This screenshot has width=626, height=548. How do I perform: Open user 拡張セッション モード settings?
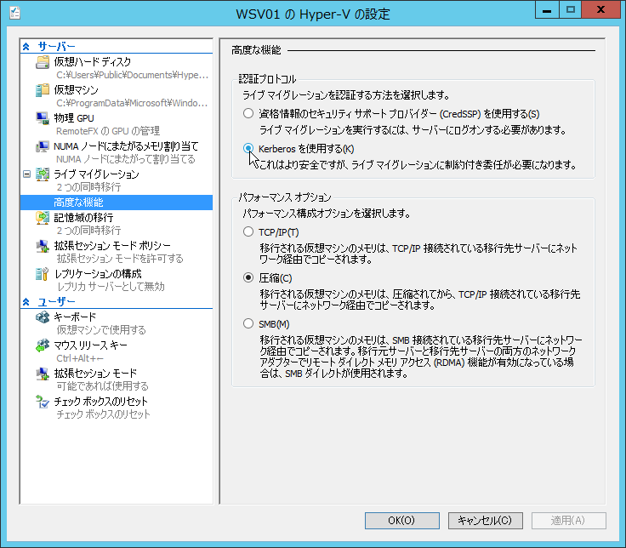coord(96,374)
